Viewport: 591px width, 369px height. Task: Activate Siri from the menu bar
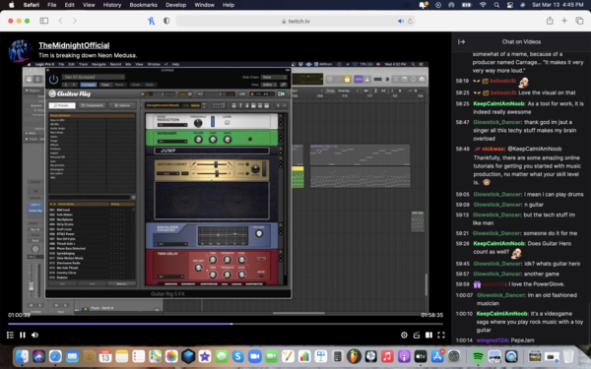point(522,5)
